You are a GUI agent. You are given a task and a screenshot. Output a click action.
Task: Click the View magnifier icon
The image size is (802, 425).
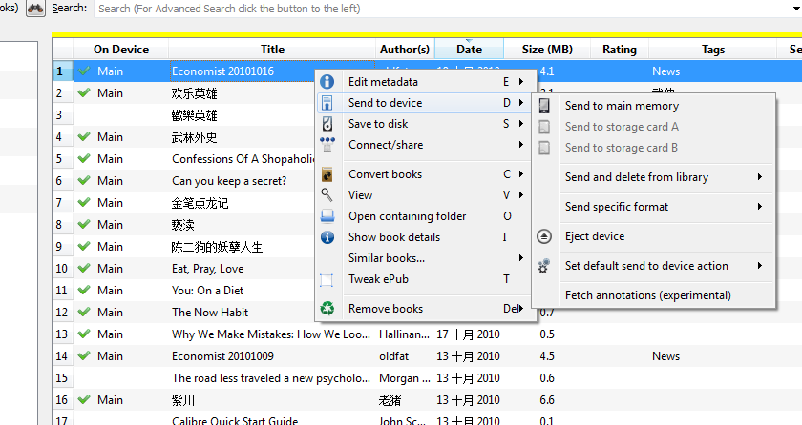point(327,195)
